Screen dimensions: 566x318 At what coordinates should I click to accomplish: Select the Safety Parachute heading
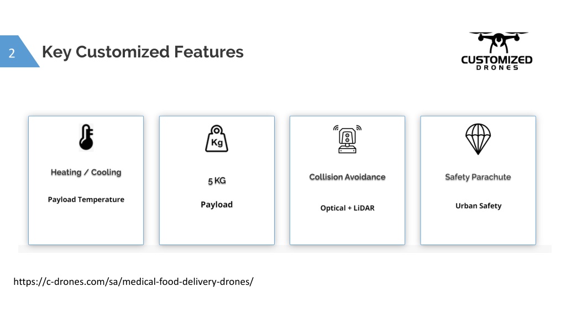(478, 177)
